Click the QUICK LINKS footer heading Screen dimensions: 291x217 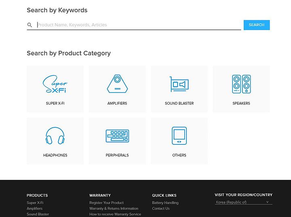(164, 195)
